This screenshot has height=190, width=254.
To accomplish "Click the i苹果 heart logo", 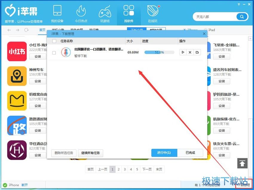I will click(10, 11).
